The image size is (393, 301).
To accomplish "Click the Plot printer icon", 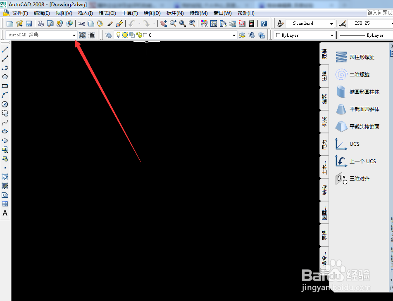I will 41,24.
